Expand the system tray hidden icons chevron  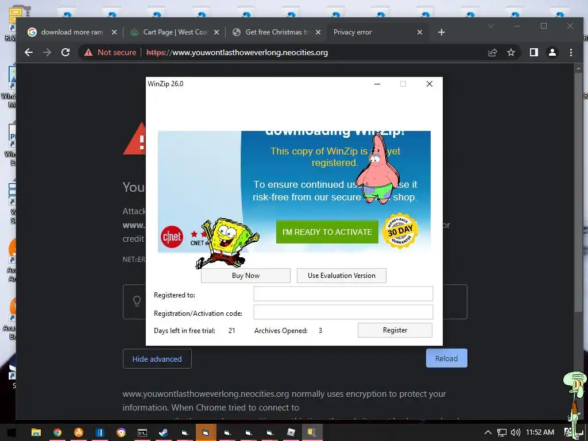tap(488, 432)
